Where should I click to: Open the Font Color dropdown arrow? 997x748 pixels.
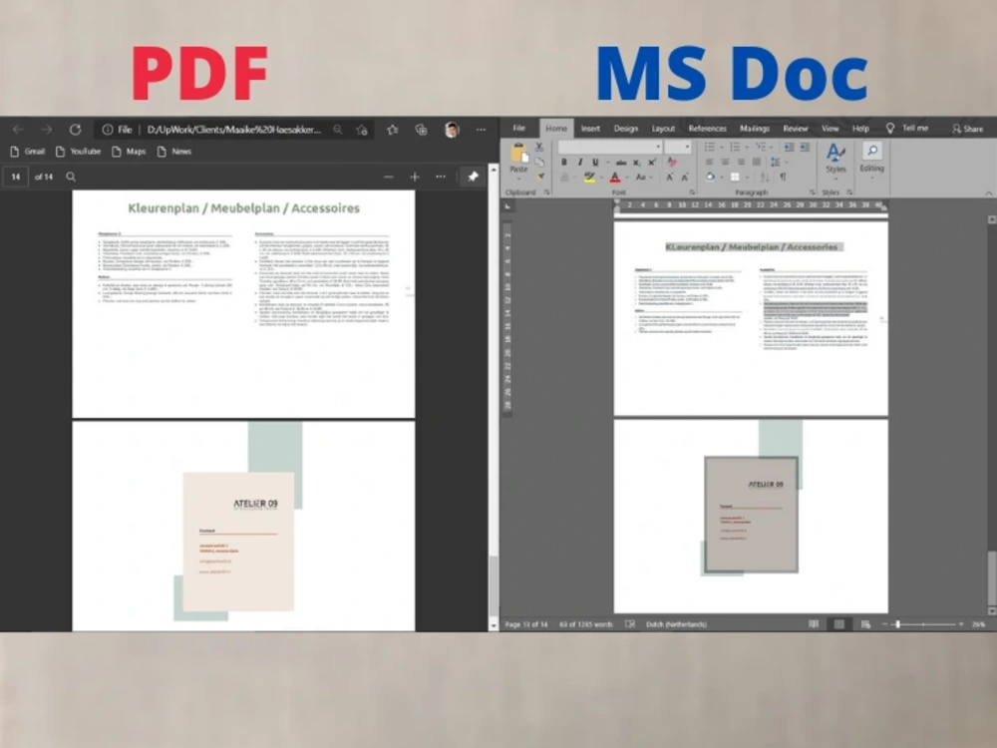(x=626, y=177)
